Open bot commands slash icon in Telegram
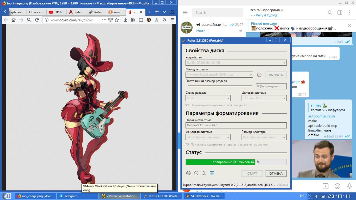Viewport: 356px width, 200px height. (326, 186)
